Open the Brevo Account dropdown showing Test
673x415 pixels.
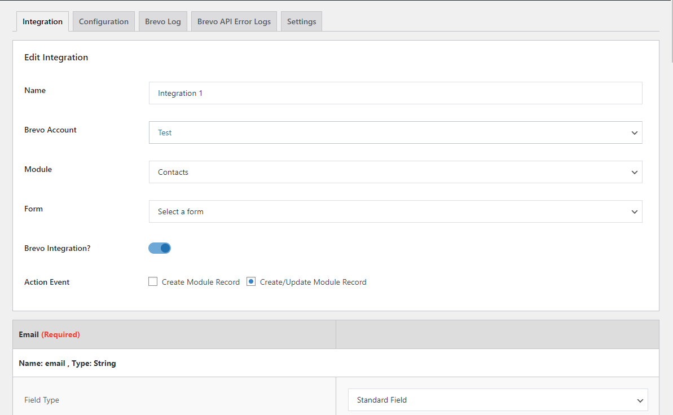tap(395, 133)
